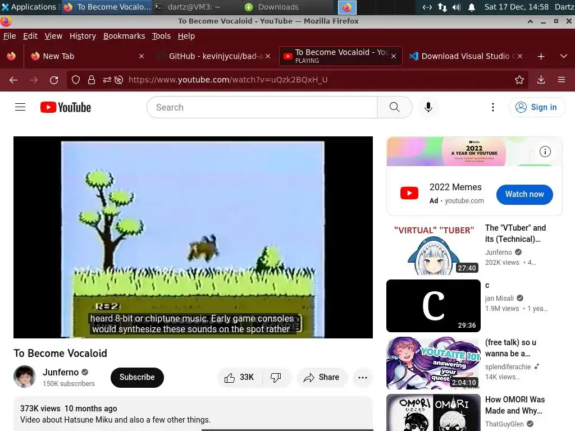Click the YouTube search magnifier button
Viewport: 575px width, 431px height.
pos(395,107)
